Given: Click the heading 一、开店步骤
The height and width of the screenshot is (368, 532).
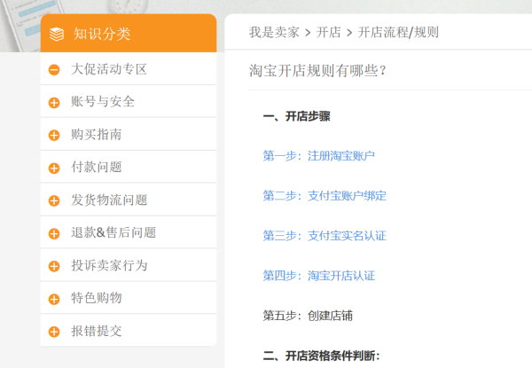Looking at the screenshot, I should (x=296, y=116).
